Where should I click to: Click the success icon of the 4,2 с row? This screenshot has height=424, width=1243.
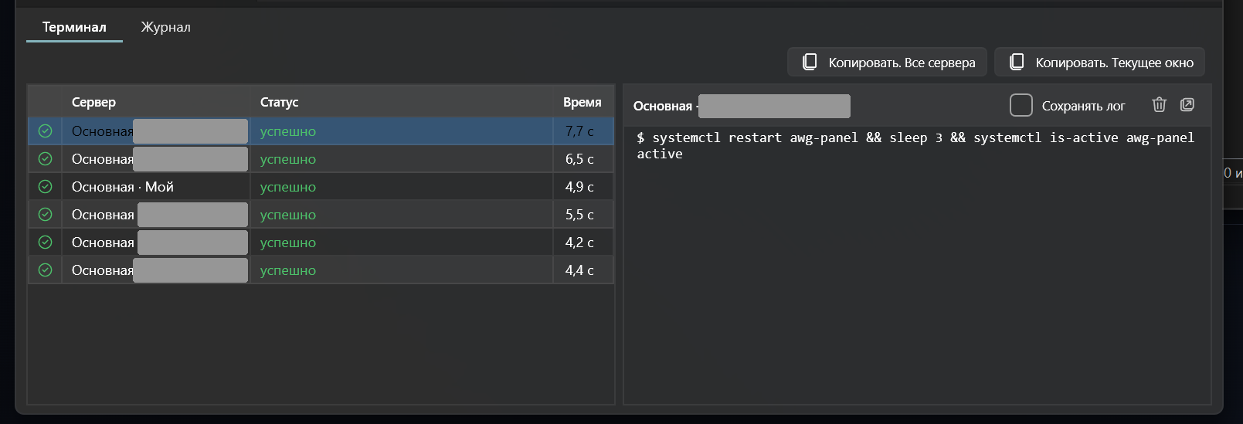click(46, 243)
